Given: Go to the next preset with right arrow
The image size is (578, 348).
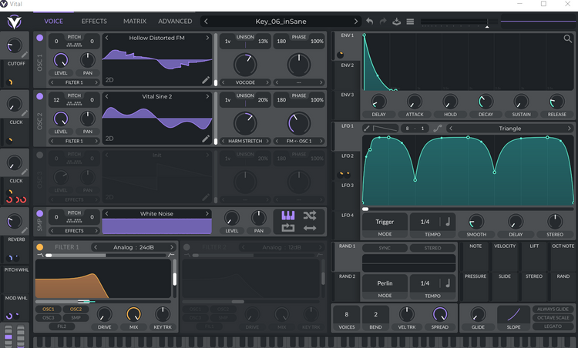Looking at the screenshot, I should [356, 22].
